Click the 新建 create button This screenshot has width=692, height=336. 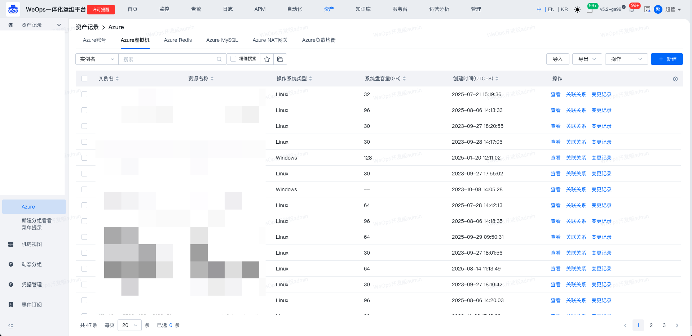(667, 59)
